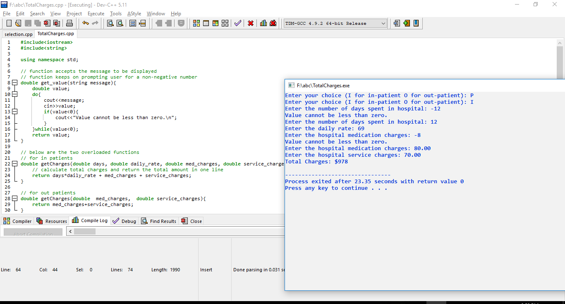Viewport: 565px width, 304px height.
Task: Open the AStyle menu
Action: (134, 14)
